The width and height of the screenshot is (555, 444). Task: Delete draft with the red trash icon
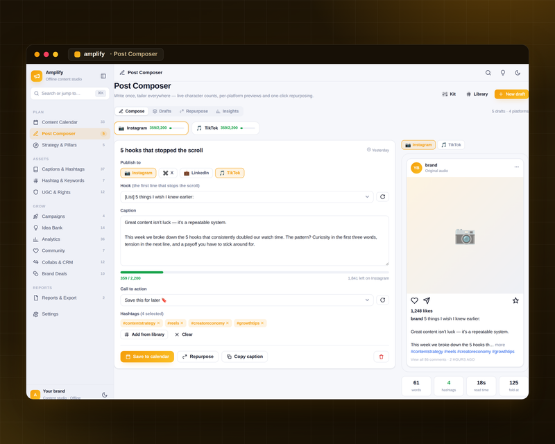381,357
